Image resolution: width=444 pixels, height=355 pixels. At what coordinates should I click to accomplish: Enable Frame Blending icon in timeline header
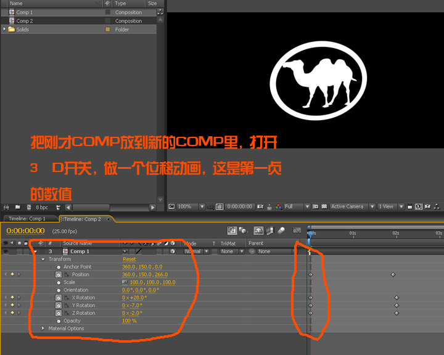pos(270,231)
